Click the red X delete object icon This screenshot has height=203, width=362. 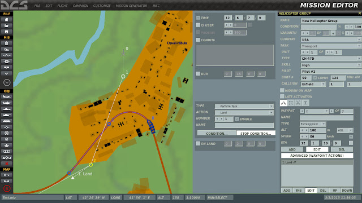6,164
